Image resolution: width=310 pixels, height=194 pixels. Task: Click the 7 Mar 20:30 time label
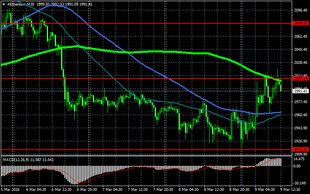(163, 190)
